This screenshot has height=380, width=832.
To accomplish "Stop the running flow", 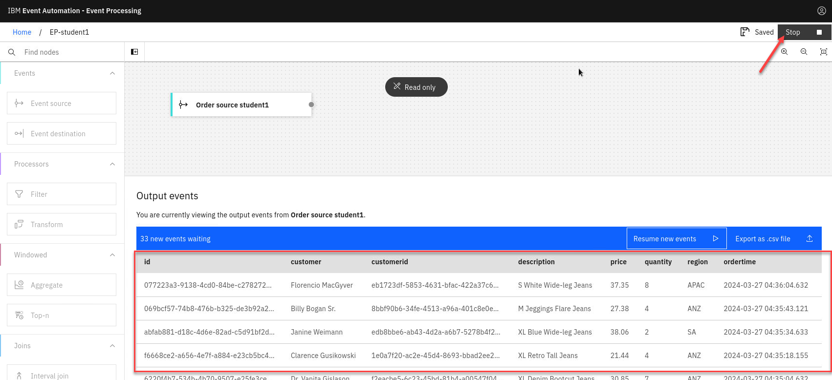I will point(804,32).
